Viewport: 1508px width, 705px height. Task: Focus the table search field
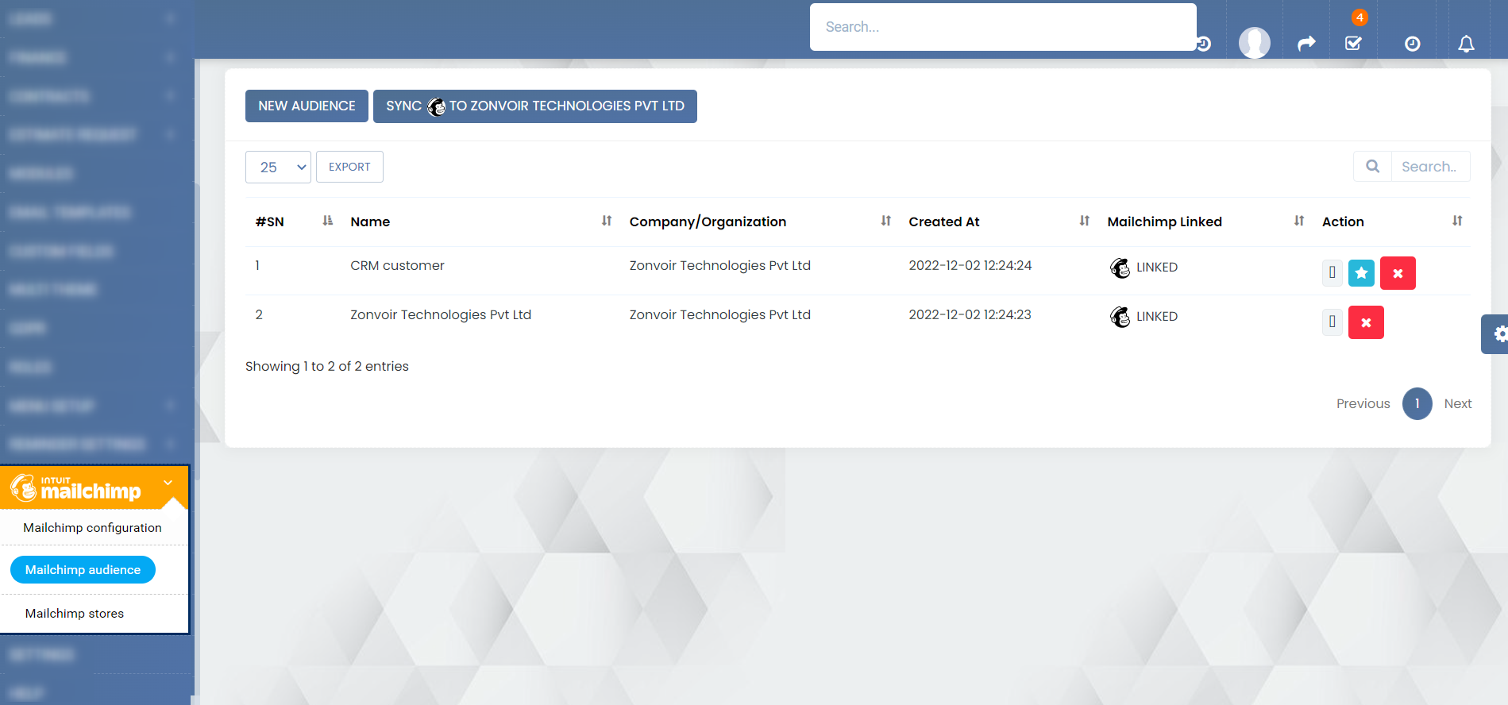[x=1430, y=167]
